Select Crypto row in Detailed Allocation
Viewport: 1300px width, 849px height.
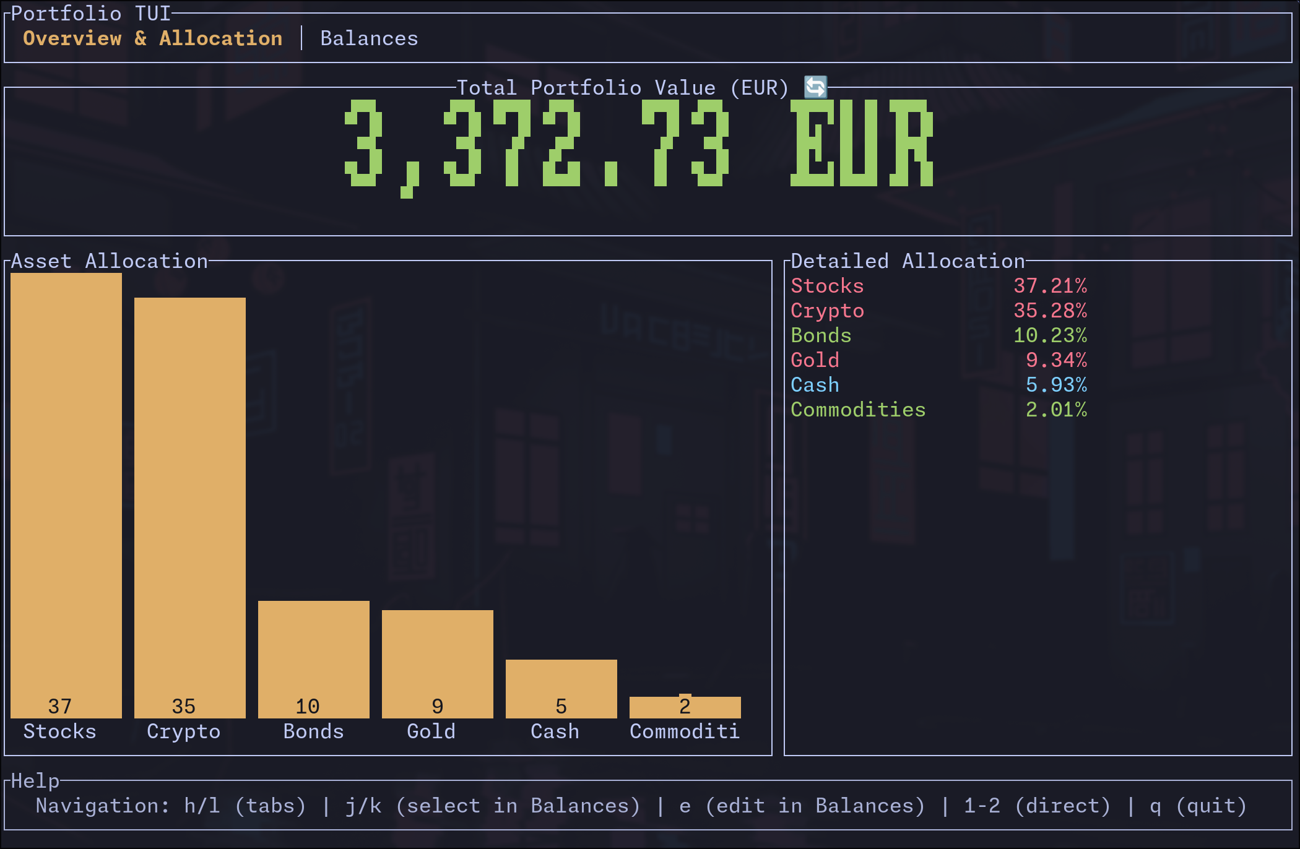(827, 311)
